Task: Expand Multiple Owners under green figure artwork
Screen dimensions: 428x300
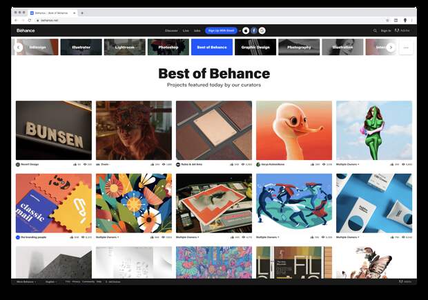Action: (347, 164)
